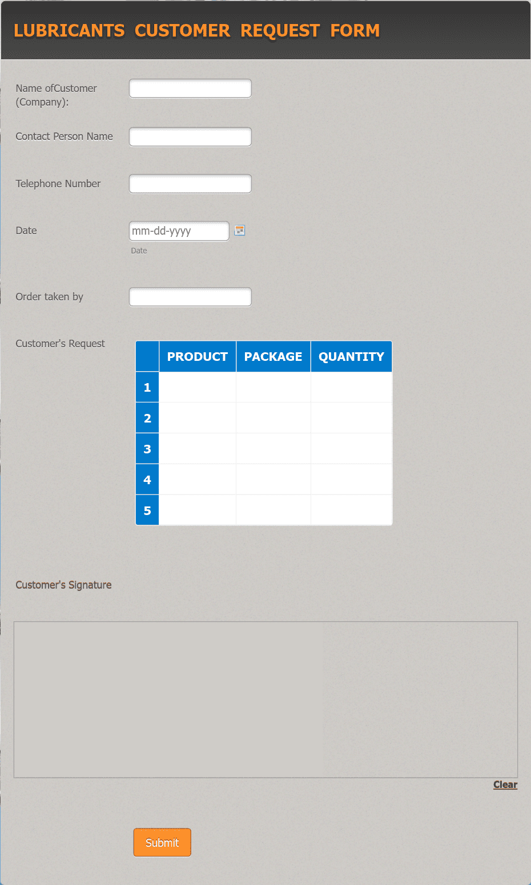
Task: Select row 2 QUANTITY cell
Action: [352, 418]
